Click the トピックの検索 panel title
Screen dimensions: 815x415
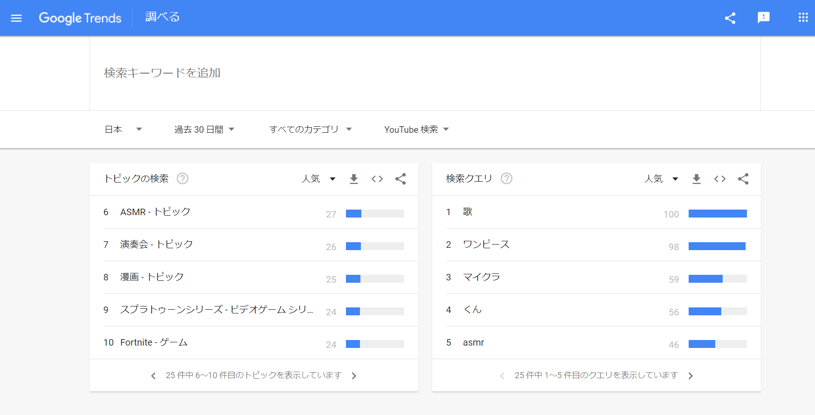coord(136,178)
